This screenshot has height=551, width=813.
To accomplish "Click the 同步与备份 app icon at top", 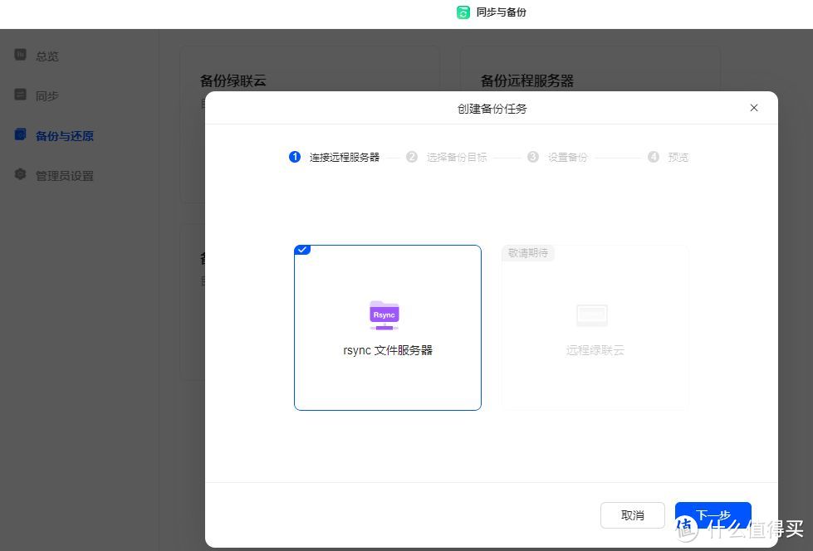I will pyautogui.click(x=462, y=12).
